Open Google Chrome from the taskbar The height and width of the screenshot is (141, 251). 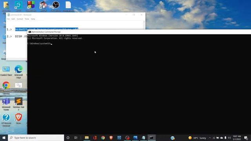[x=103, y=137]
